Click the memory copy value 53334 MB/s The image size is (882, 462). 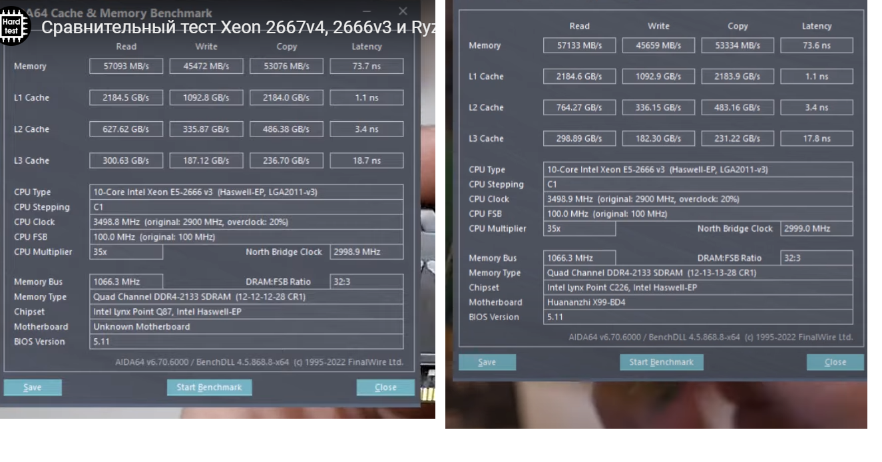[738, 45]
